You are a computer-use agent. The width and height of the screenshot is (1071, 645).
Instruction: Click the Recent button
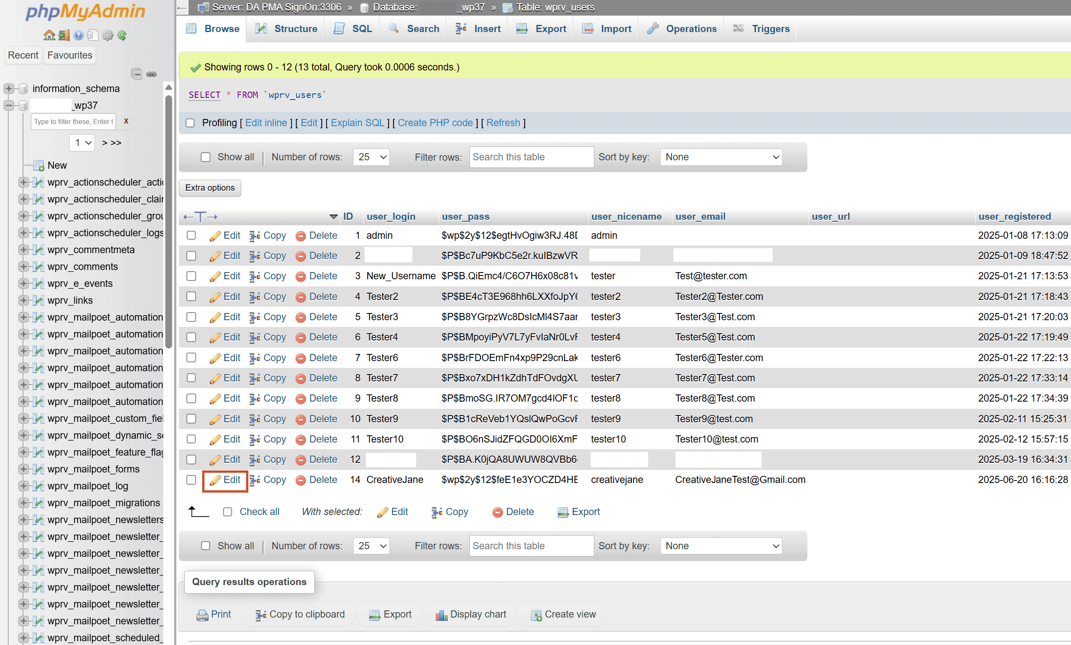pyautogui.click(x=23, y=55)
